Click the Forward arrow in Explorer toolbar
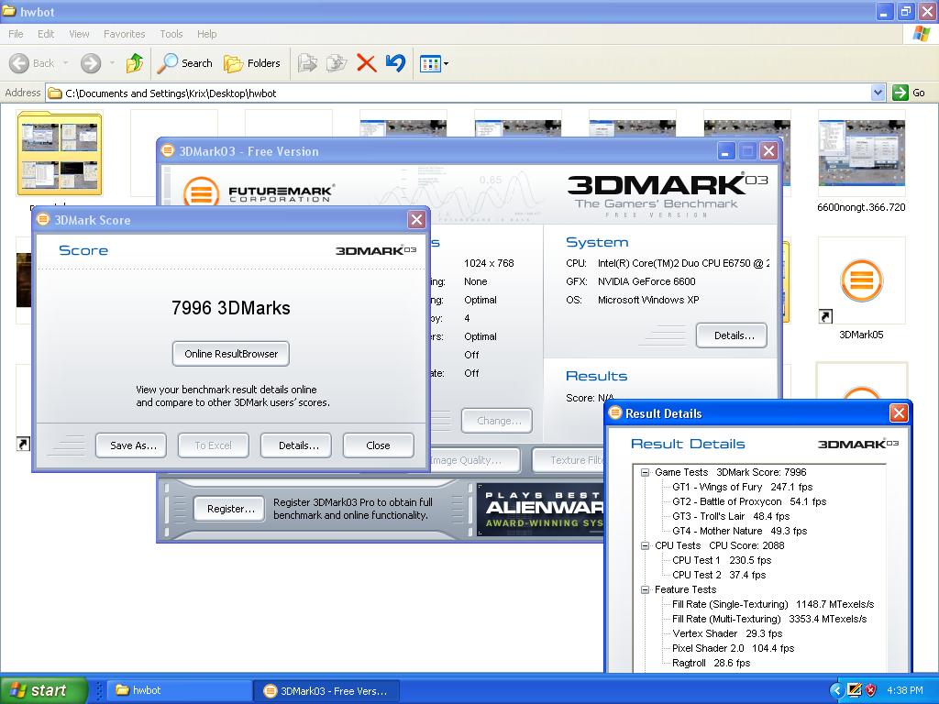The height and width of the screenshot is (704, 939). (x=91, y=63)
